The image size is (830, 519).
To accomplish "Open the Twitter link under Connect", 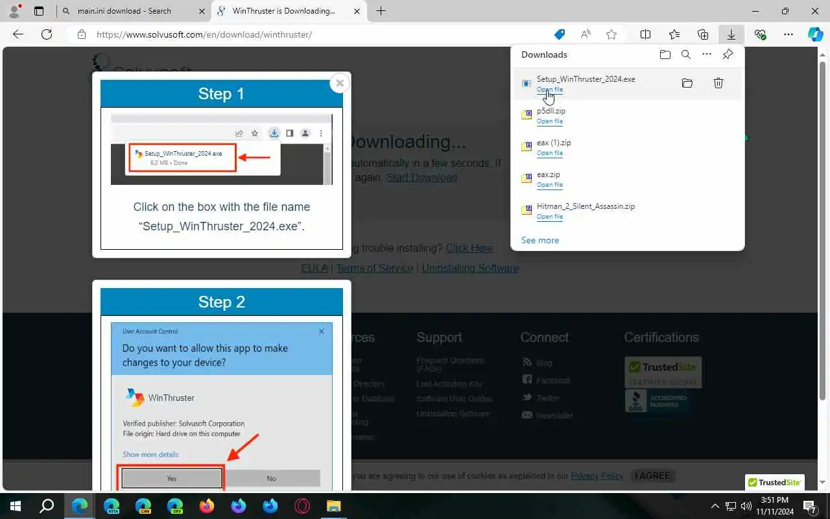I will 547,398.
